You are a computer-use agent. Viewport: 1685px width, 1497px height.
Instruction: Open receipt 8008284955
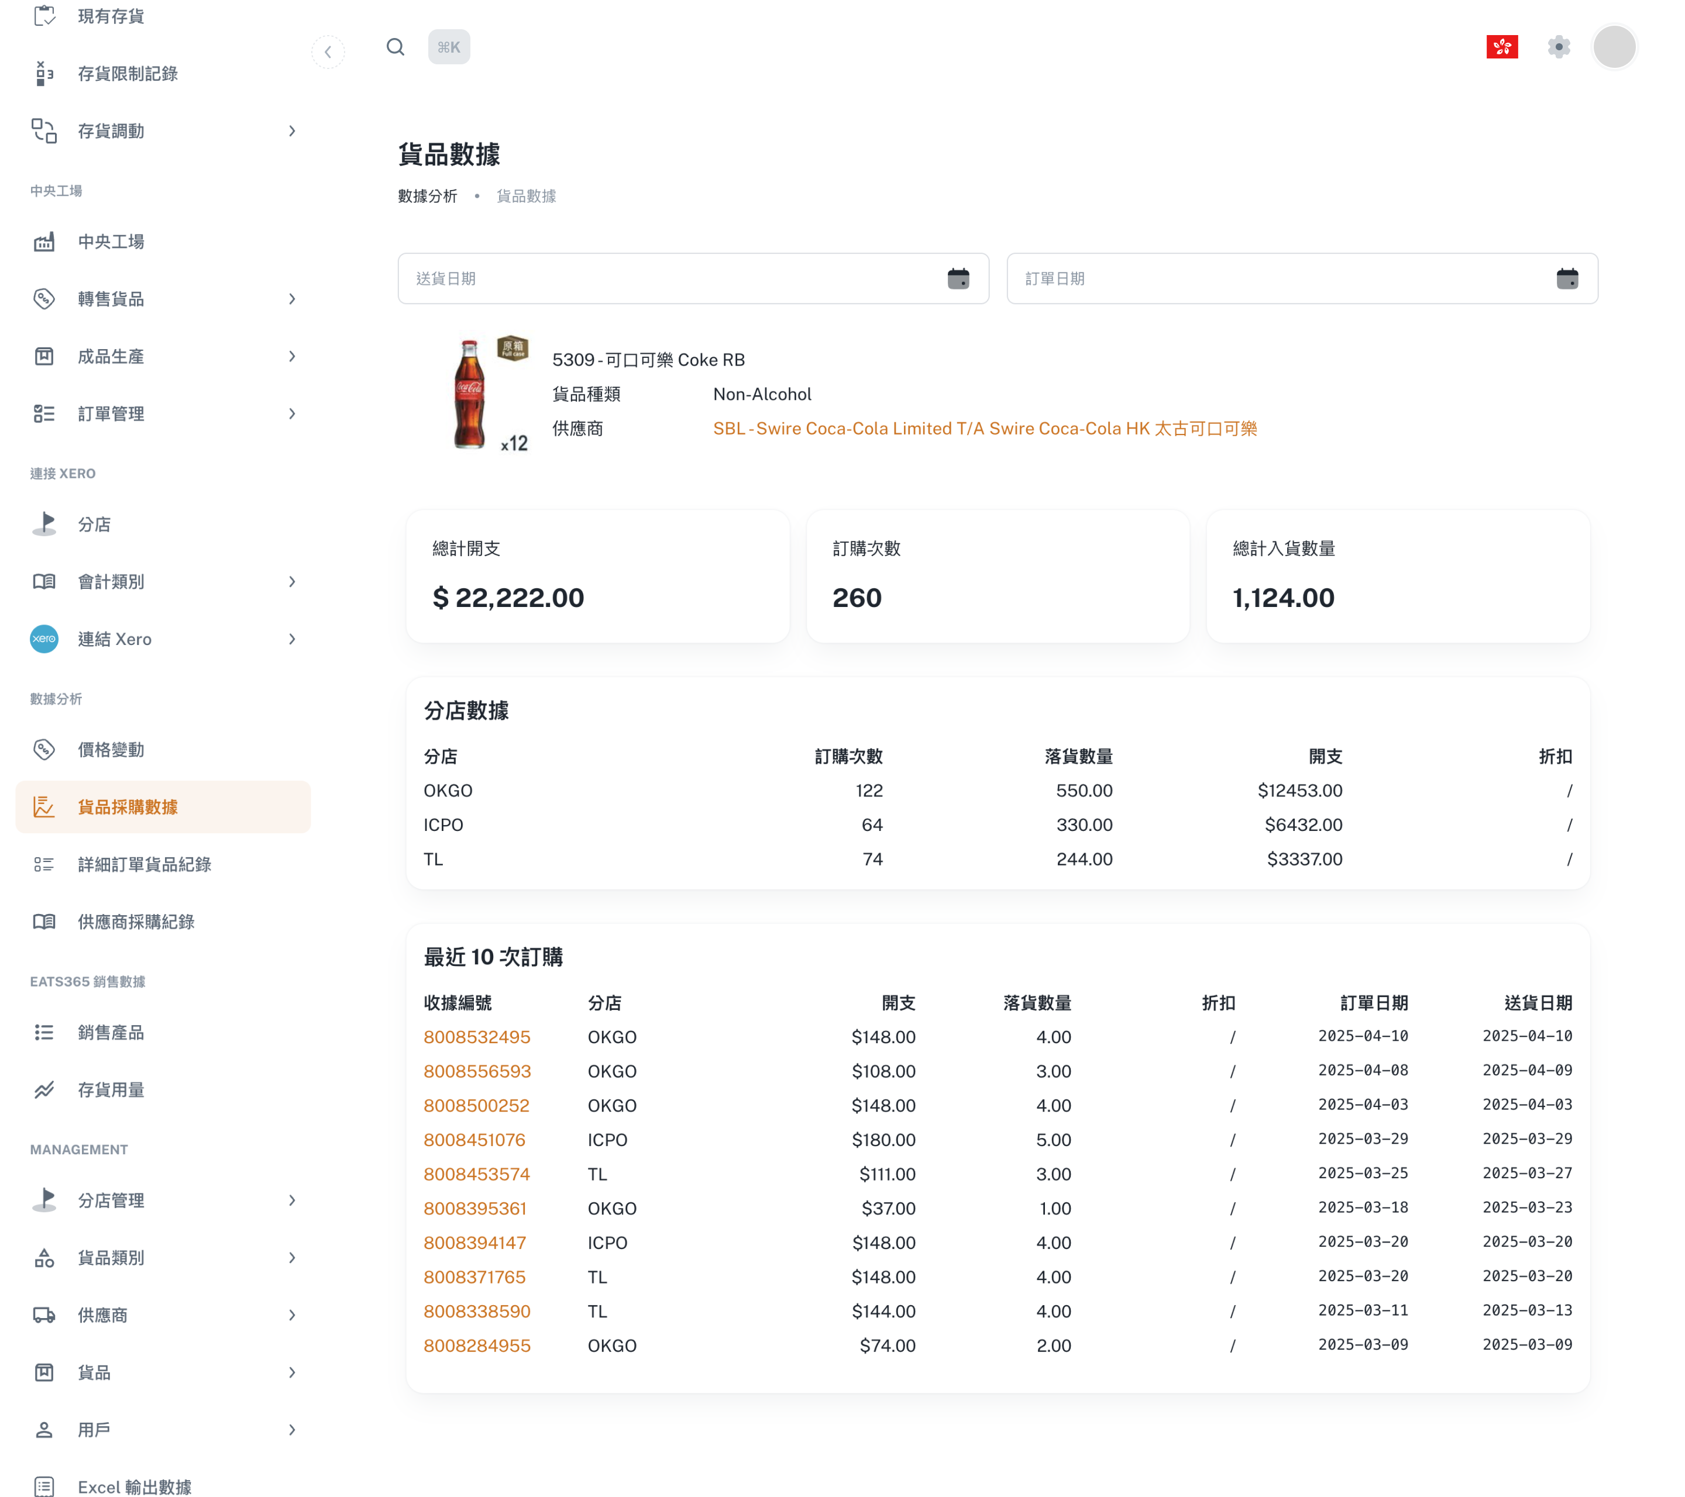[477, 1346]
